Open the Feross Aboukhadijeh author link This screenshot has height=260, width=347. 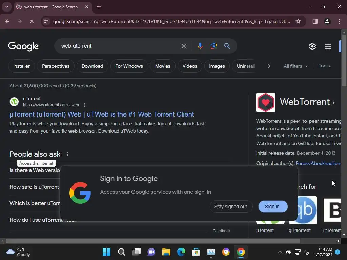tap(318, 163)
